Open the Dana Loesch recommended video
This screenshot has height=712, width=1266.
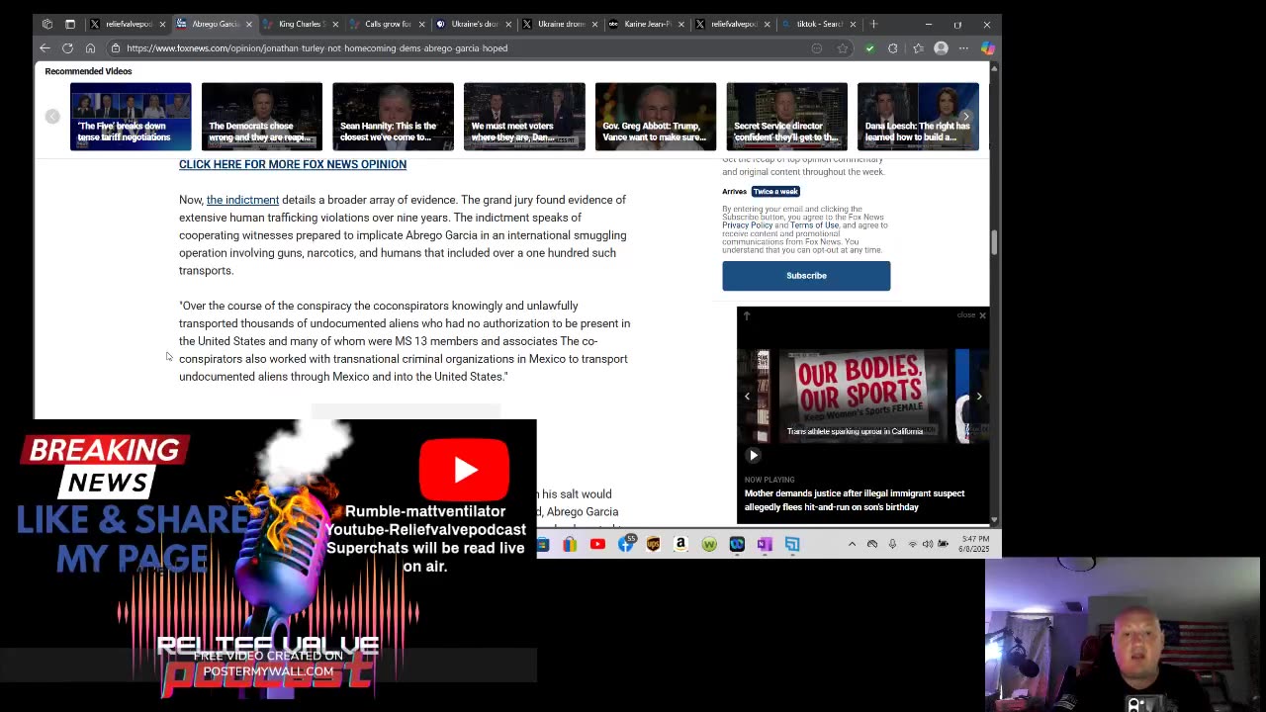pyautogui.click(x=918, y=117)
